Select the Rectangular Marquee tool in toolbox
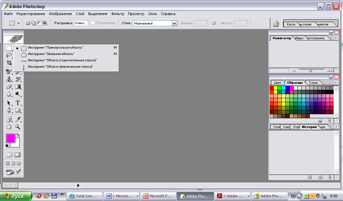 pos(9,48)
